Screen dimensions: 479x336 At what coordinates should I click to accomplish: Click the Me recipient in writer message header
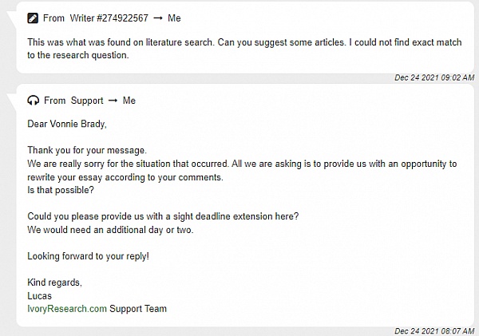[174, 18]
